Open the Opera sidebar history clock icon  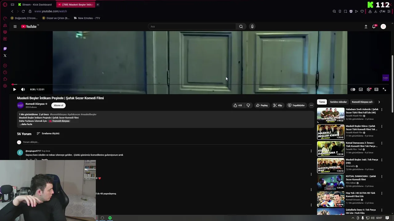[x=5, y=72]
